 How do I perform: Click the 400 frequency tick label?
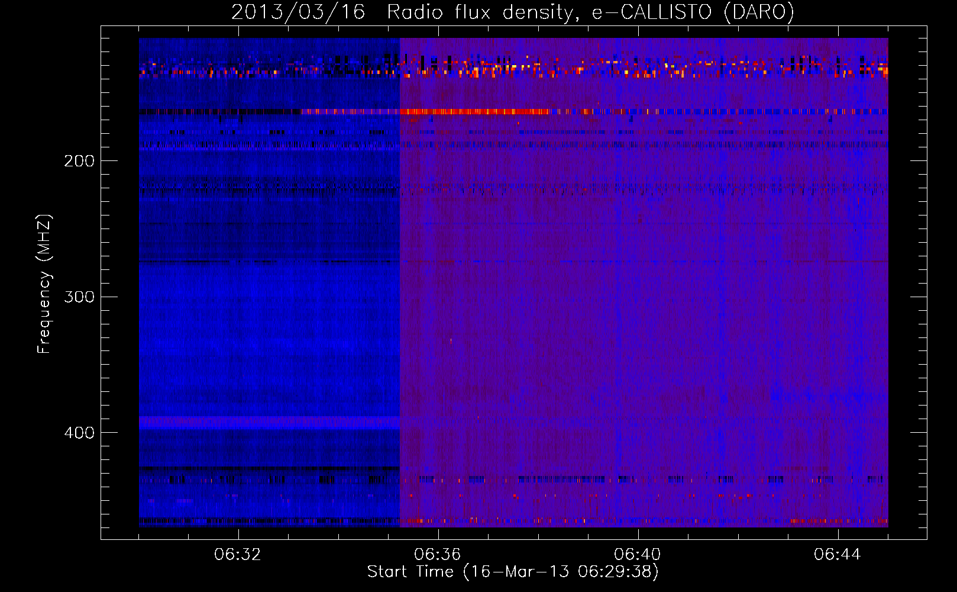click(x=79, y=433)
